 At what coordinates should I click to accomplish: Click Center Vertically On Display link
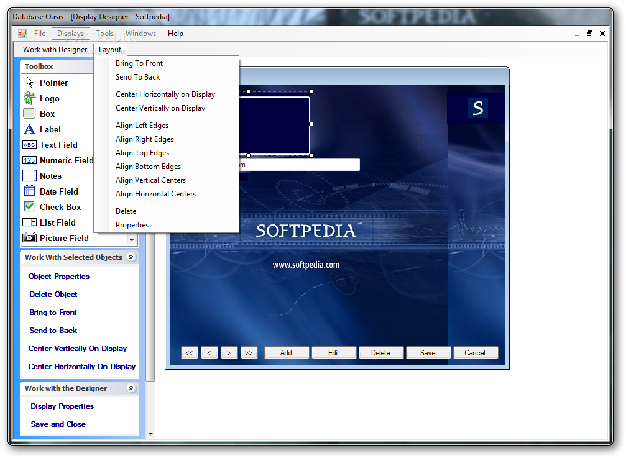tap(78, 348)
